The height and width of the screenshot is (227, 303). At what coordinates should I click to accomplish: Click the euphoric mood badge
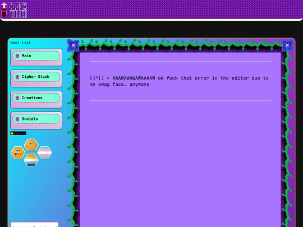(x=18, y=133)
